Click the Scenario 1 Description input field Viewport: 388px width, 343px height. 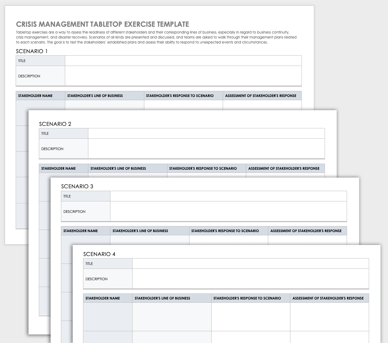[x=183, y=76]
